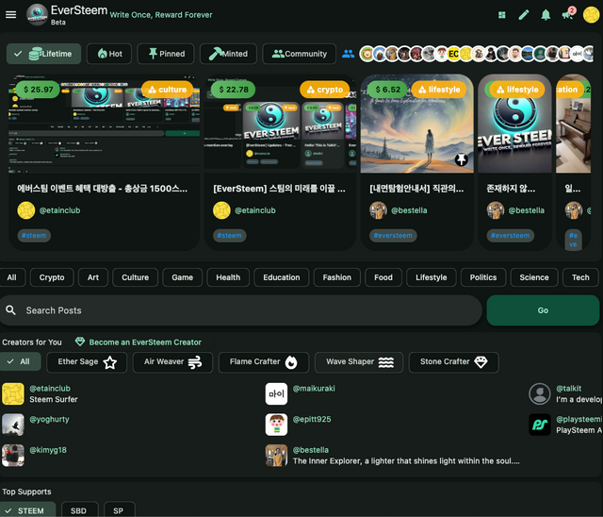Select the Tech category tab

coord(580,277)
